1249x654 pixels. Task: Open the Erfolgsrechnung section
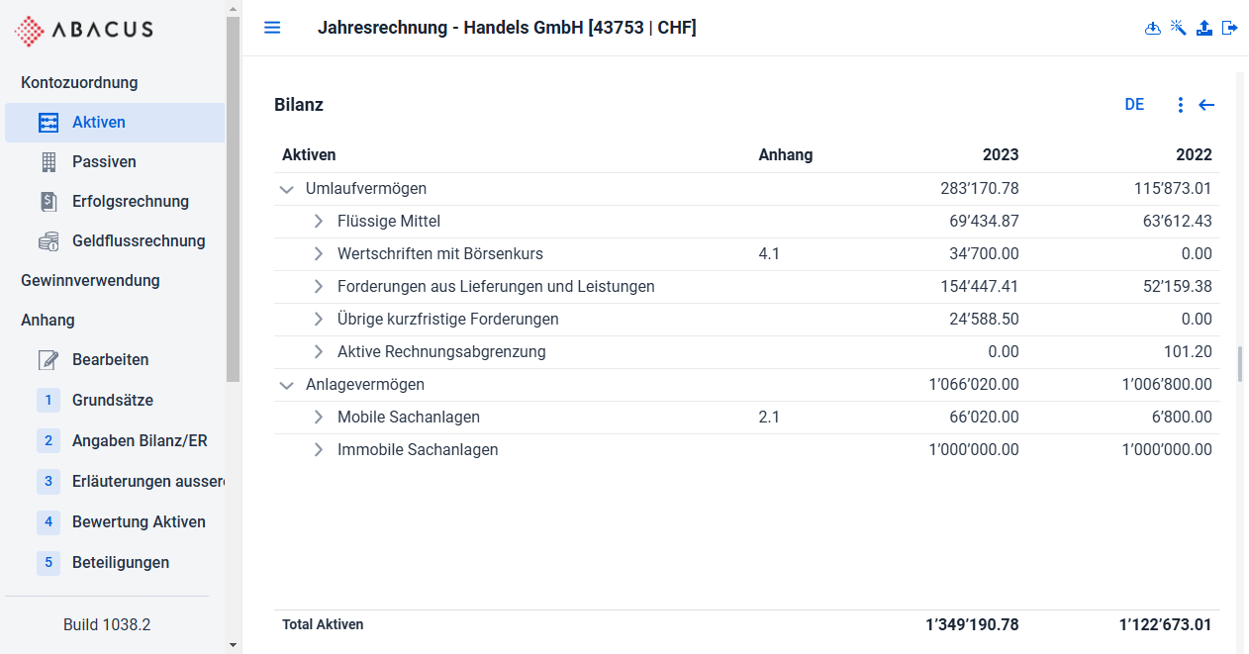pyautogui.click(x=115, y=201)
